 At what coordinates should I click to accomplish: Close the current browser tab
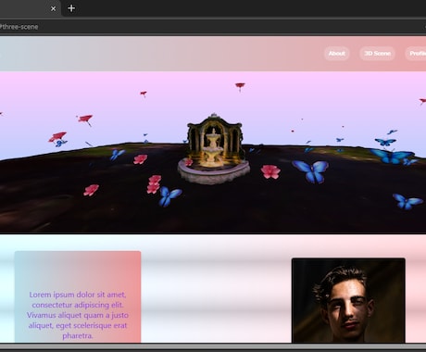(x=53, y=8)
